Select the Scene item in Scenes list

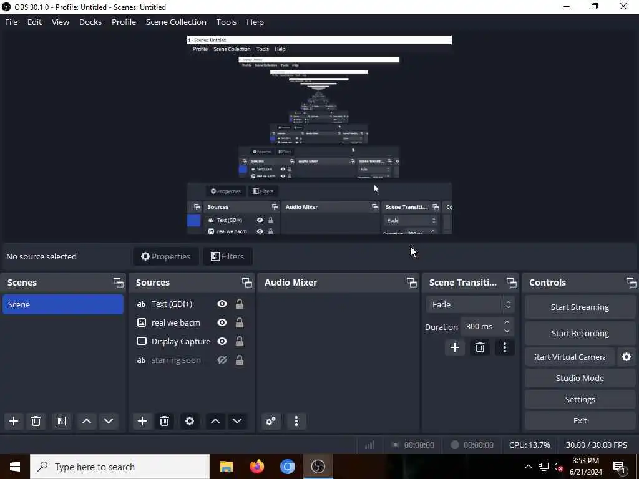pyautogui.click(x=63, y=304)
